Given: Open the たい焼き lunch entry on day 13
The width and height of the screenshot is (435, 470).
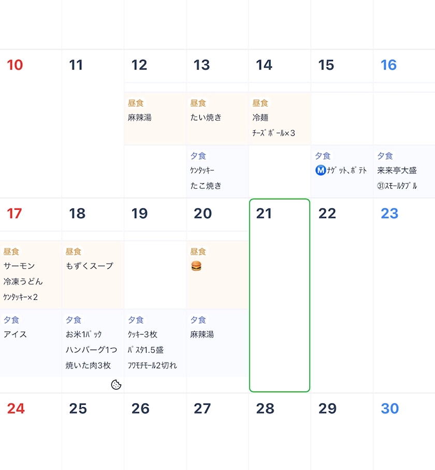Looking at the screenshot, I should pyautogui.click(x=206, y=117).
